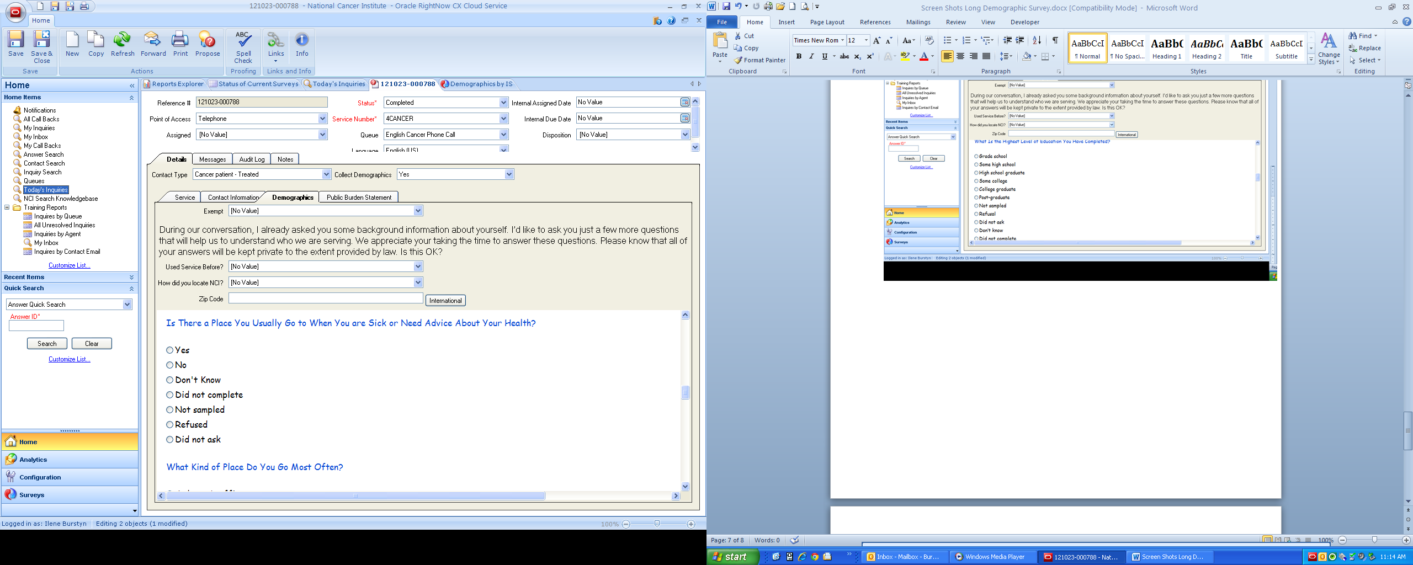Click Format Painter in Word
1413x565 pixels.
(x=759, y=60)
